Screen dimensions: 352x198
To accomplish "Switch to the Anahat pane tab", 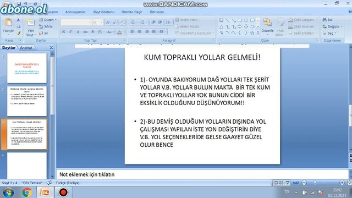I will pos(26,48).
